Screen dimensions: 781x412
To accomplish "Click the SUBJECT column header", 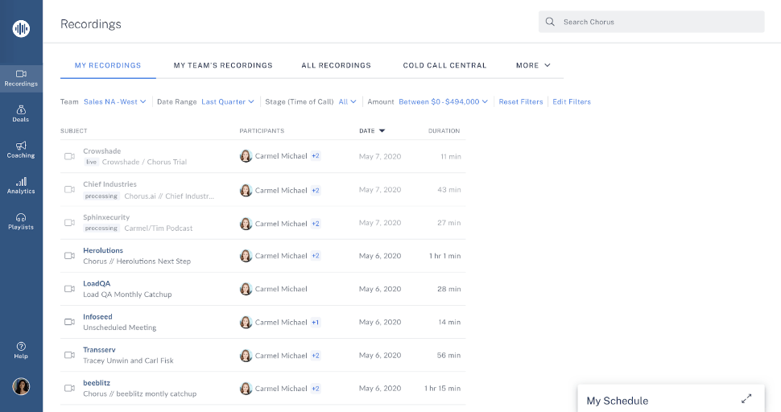I will tap(74, 131).
